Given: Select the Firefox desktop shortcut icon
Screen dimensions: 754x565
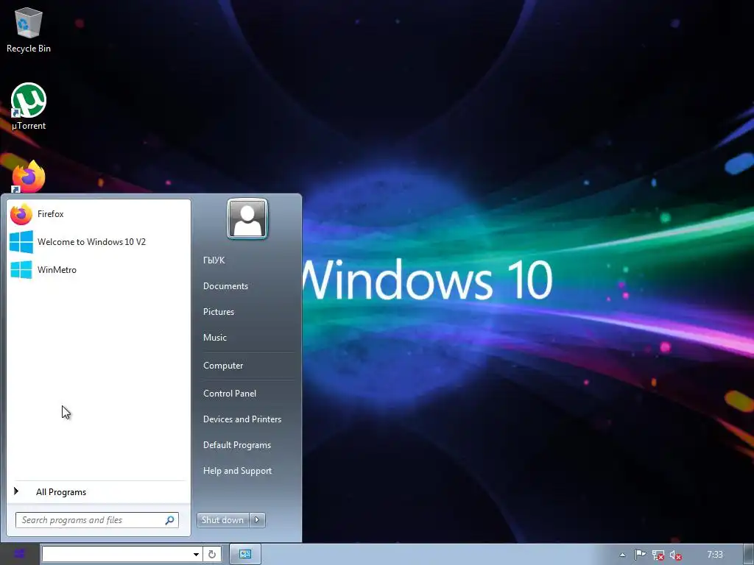Looking at the screenshot, I should 29,177.
